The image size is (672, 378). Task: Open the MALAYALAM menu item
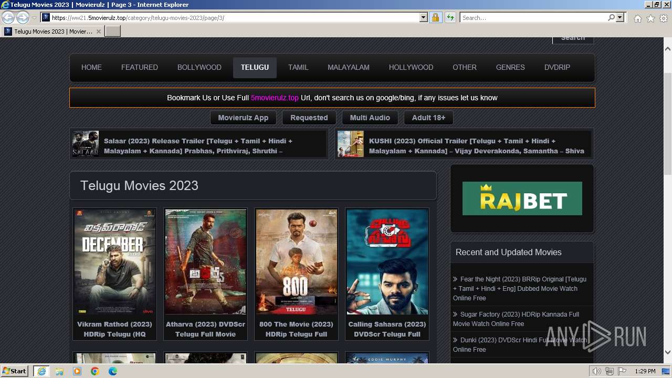click(349, 67)
